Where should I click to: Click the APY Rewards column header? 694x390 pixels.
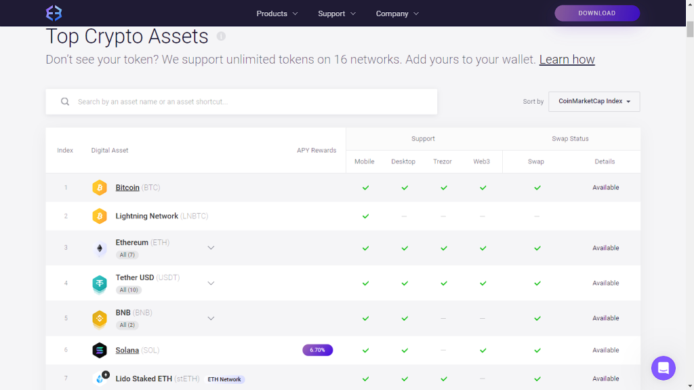click(x=317, y=151)
